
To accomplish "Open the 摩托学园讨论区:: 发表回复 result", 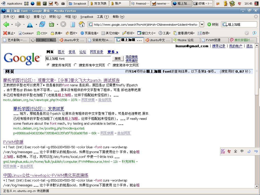I will click(39, 109).
